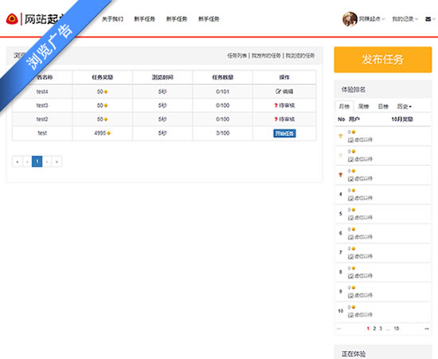Expand the 我的记录 dropdown

coord(405,19)
